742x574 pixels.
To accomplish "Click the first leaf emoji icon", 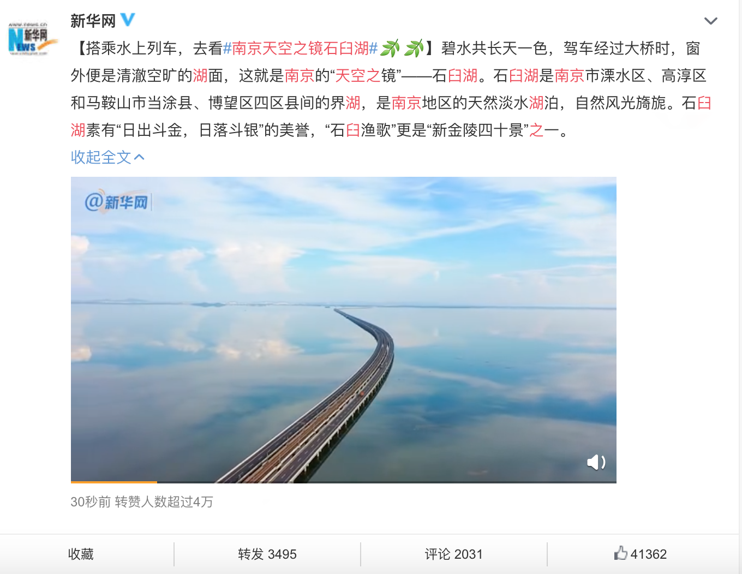I will (x=391, y=49).
